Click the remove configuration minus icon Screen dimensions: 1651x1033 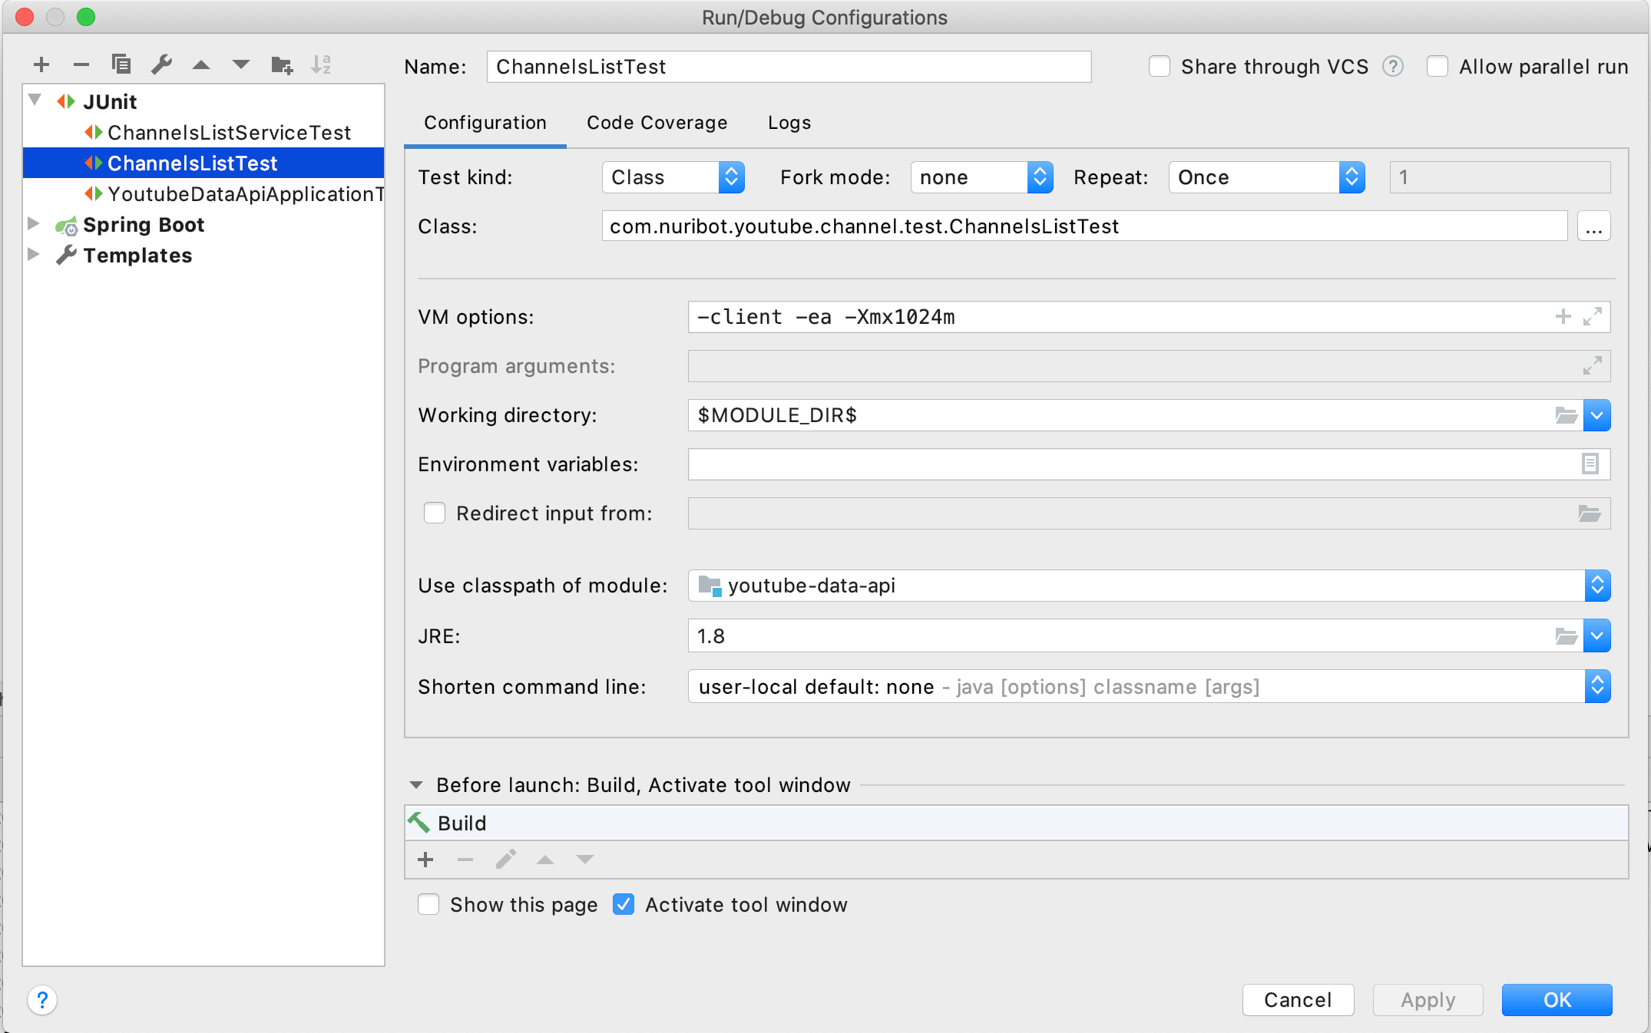pyautogui.click(x=81, y=65)
